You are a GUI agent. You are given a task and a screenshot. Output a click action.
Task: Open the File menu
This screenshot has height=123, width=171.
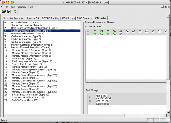tap(6, 7)
